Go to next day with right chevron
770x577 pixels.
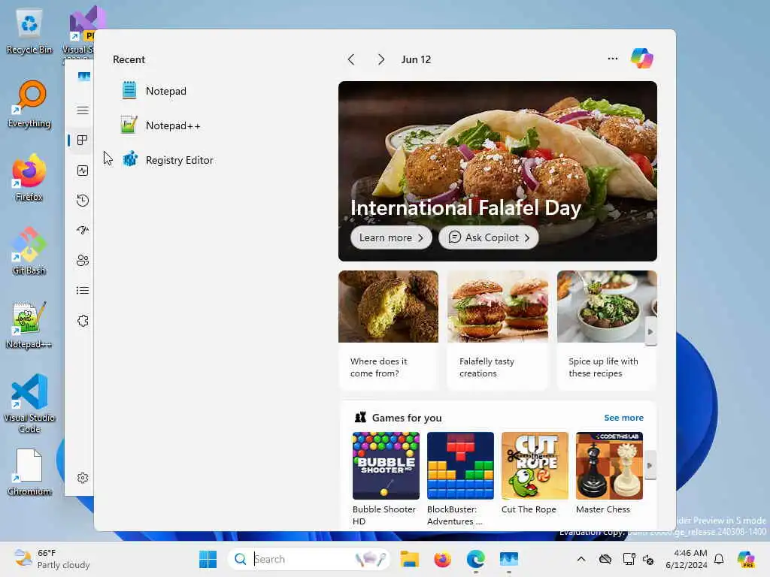[x=381, y=60]
